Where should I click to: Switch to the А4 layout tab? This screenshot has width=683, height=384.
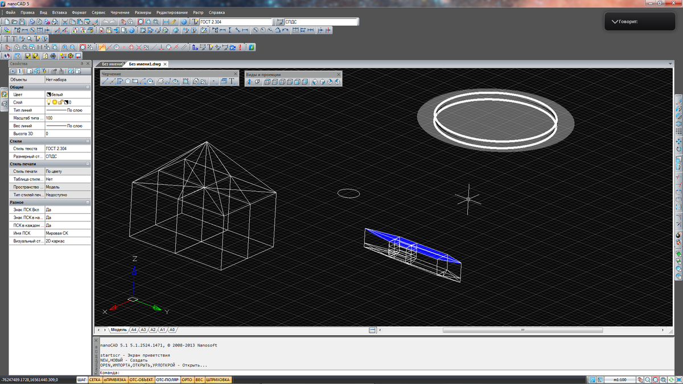click(134, 329)
